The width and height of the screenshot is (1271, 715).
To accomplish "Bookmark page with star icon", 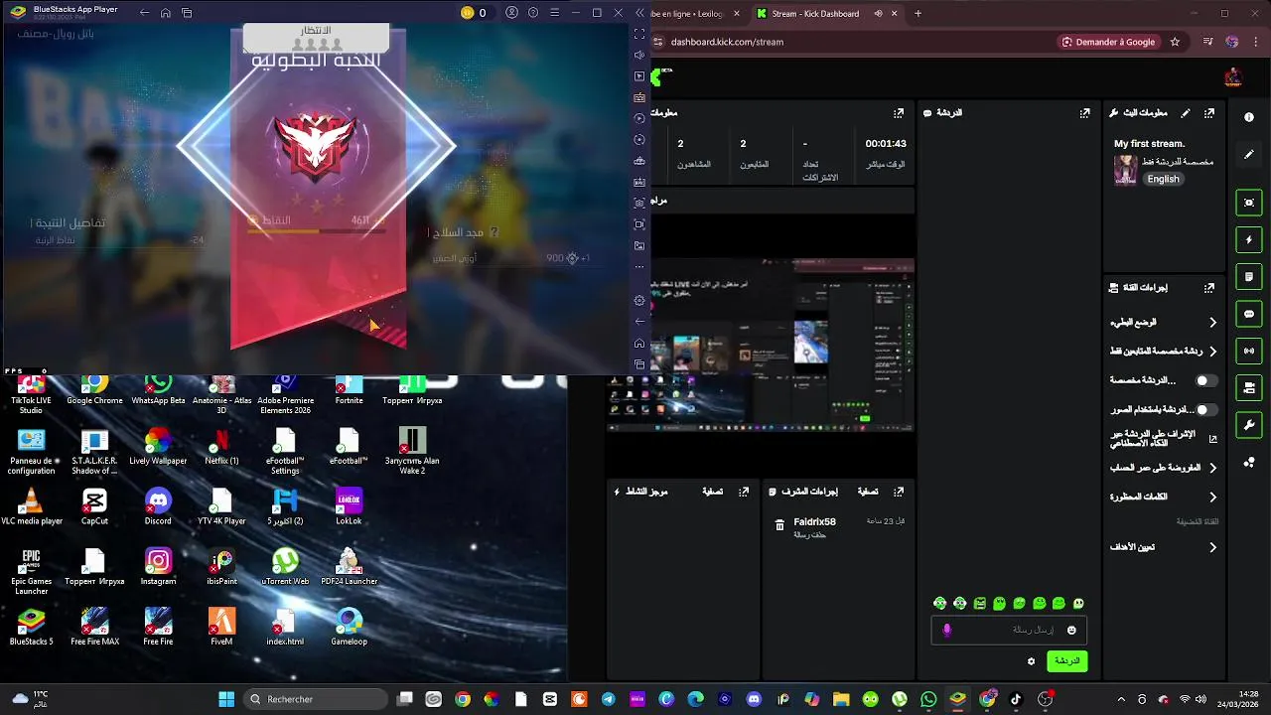I will [1175, 42].
